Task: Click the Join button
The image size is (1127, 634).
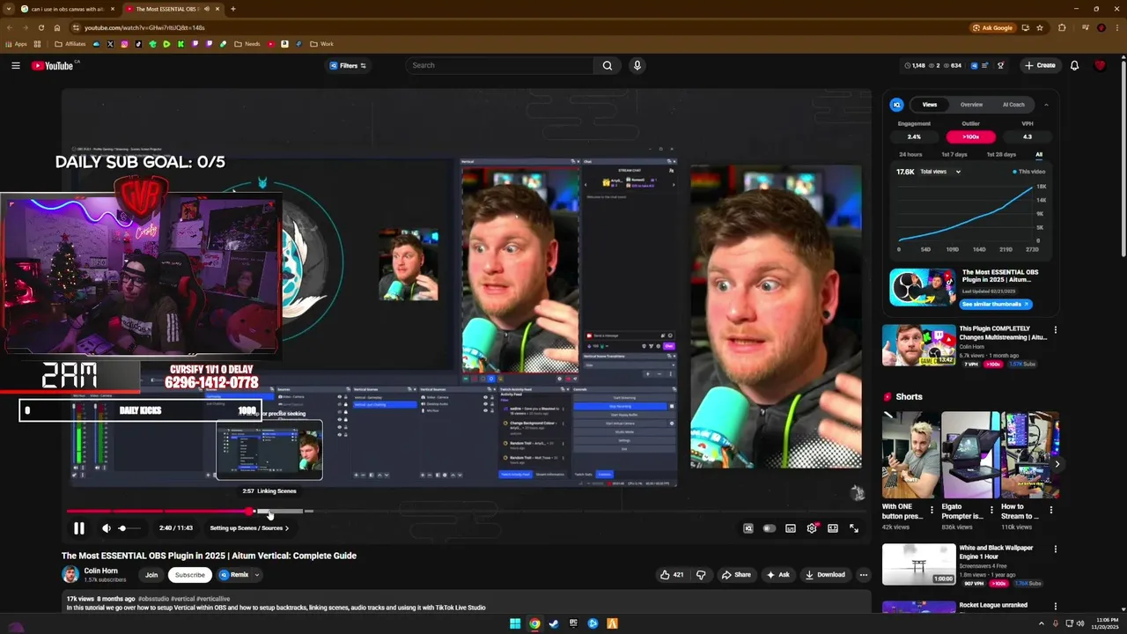Action: point(151,575)
